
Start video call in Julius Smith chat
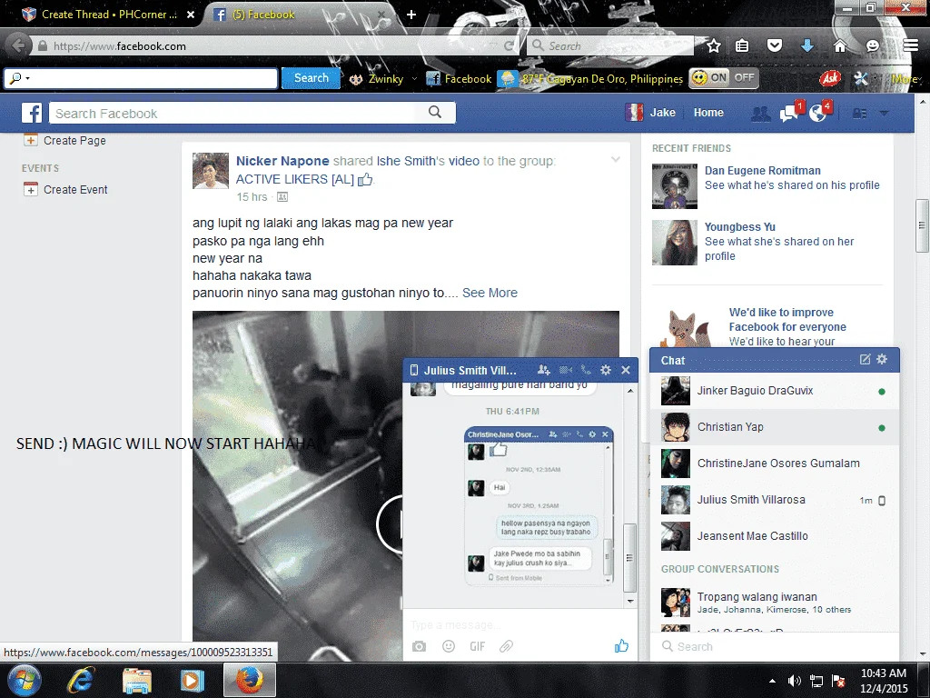pyautogui.click(x=566, y=370)
